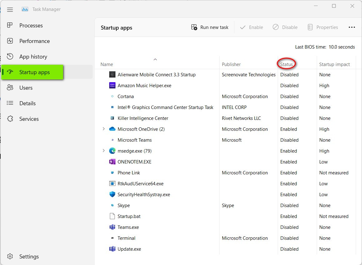Click the Services puzzle-piece icon
The height and width of the screenshot is (265, 362).
coord(9,119)
